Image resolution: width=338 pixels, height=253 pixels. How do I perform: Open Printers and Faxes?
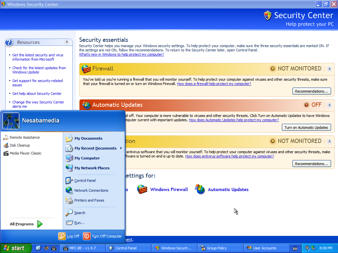point(89,200)
